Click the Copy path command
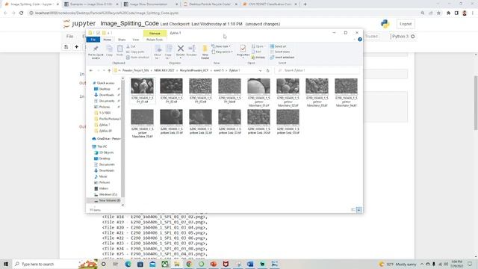 click(x=135, y=52)
